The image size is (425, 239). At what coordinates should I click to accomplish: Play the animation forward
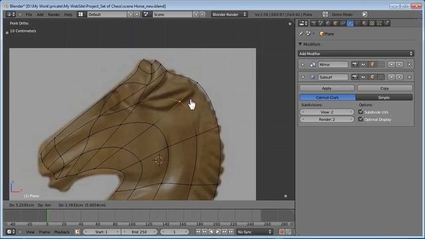pyautogui.click(x=218, y=232)
